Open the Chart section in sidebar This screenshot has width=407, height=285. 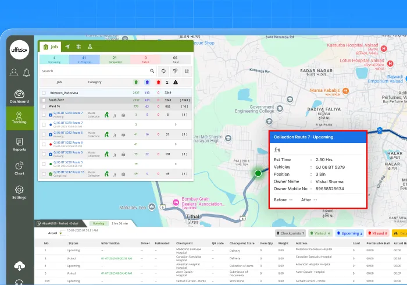tap(19, 168)
